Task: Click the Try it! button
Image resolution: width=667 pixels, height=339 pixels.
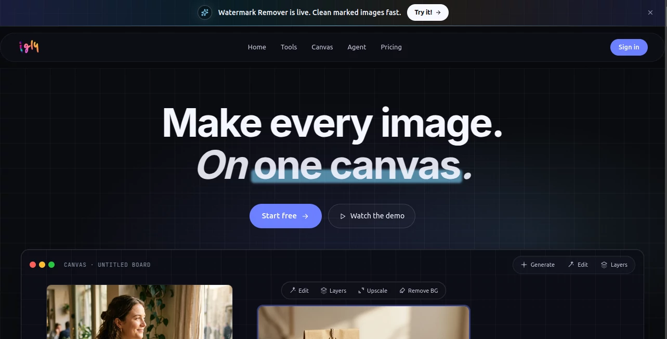Action: (x=427, y=12)
